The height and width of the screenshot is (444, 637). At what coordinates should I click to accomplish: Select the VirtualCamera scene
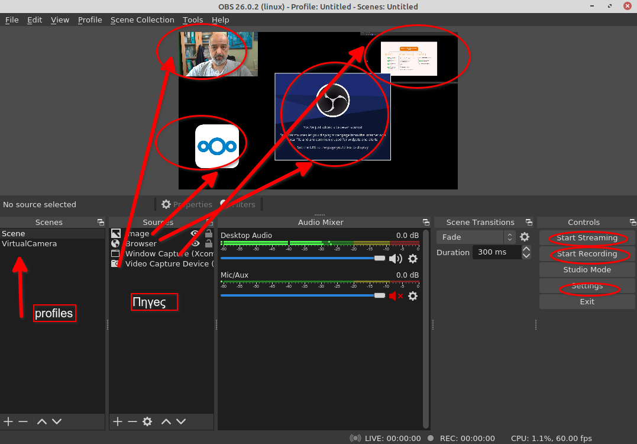tap(53, 243)
